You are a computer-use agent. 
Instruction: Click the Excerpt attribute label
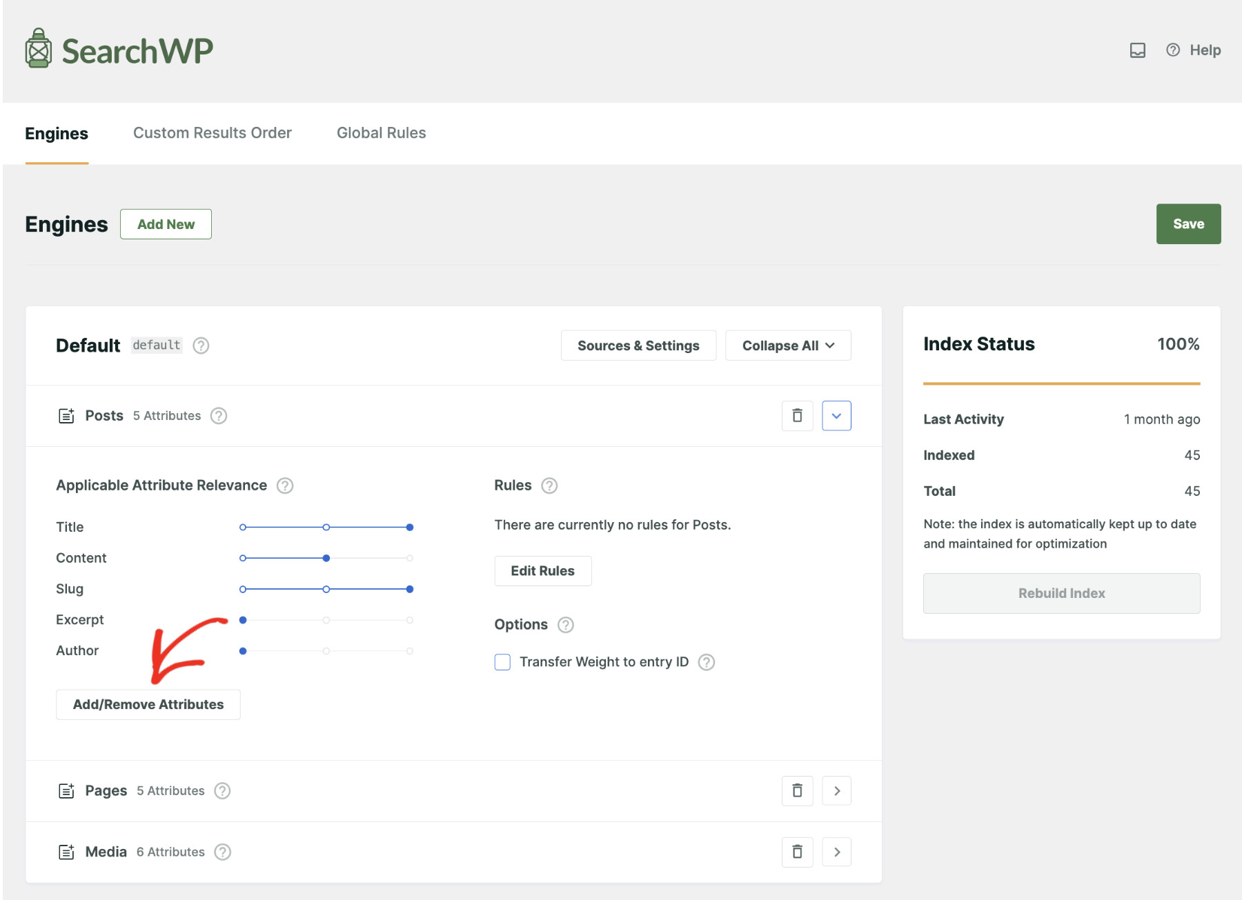(80, 620)
